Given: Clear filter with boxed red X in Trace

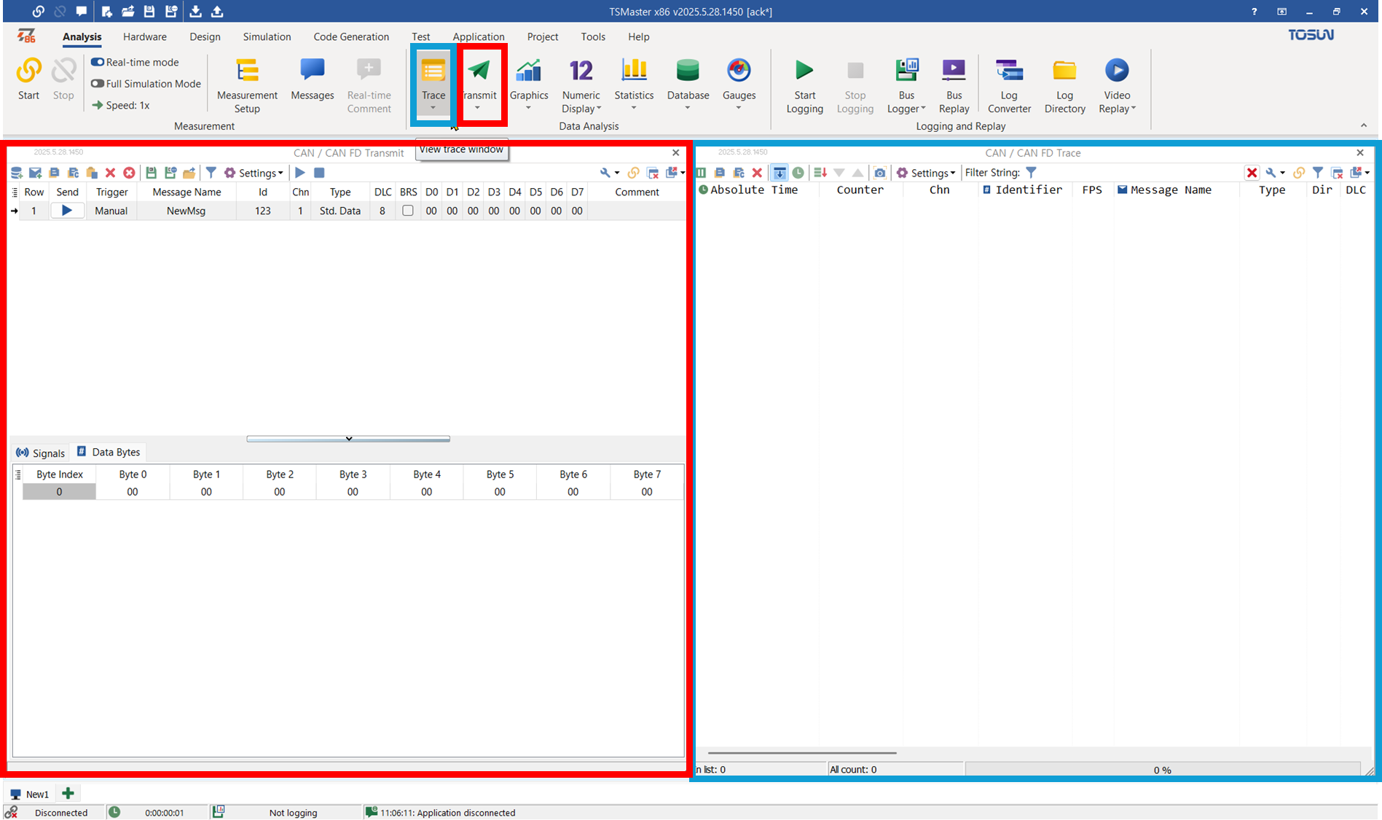Looking at the screenshot, I should 1252,173.
